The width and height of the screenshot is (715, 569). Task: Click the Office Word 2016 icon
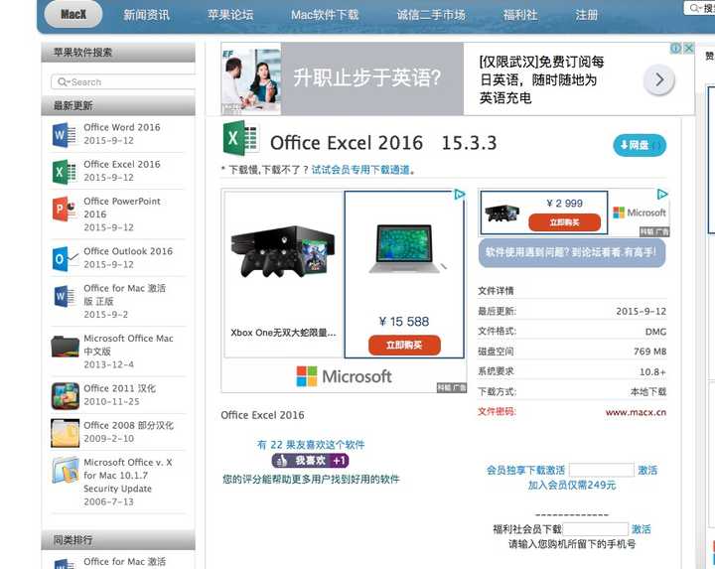coord(64,134)
